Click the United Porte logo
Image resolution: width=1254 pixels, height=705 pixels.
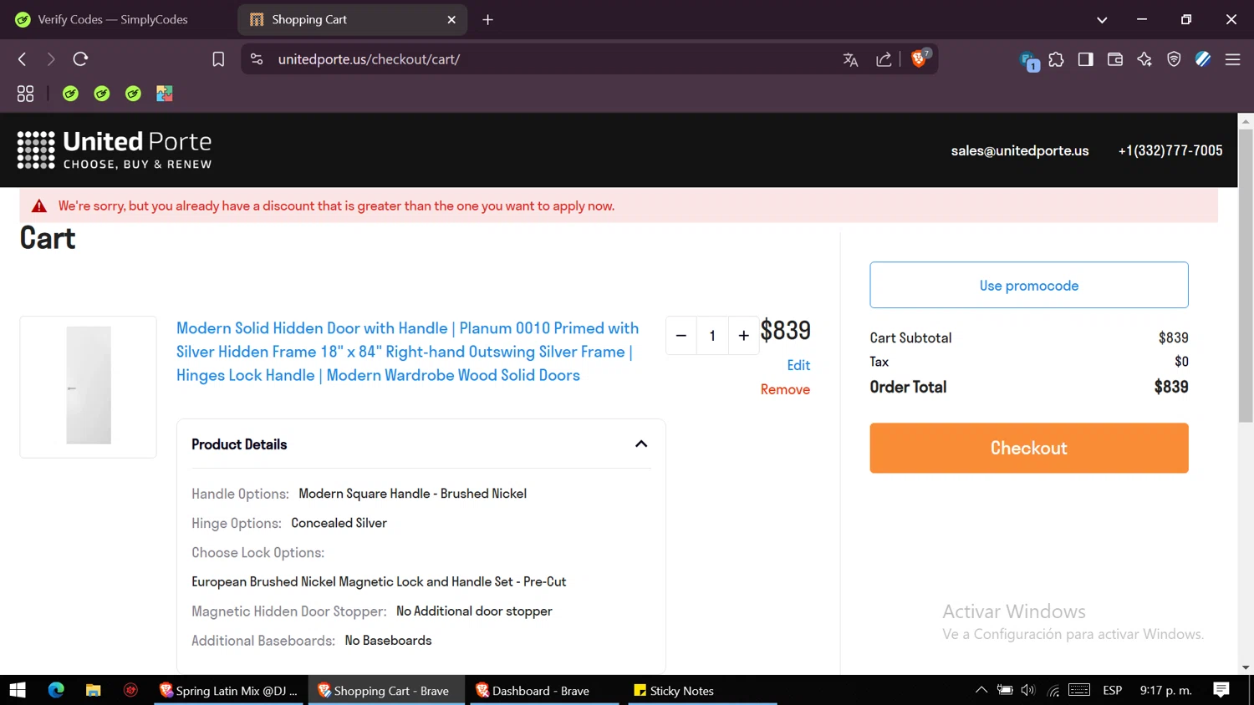(x=115, y=150)
